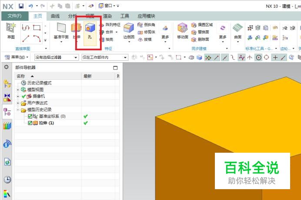Image resolution: width=301 pixels, height=200 pixels.
Task: Click Replace Face (替换面)
Action: pos(200,32)
